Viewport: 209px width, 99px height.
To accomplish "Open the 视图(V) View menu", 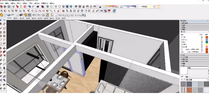I will point(13,3).
